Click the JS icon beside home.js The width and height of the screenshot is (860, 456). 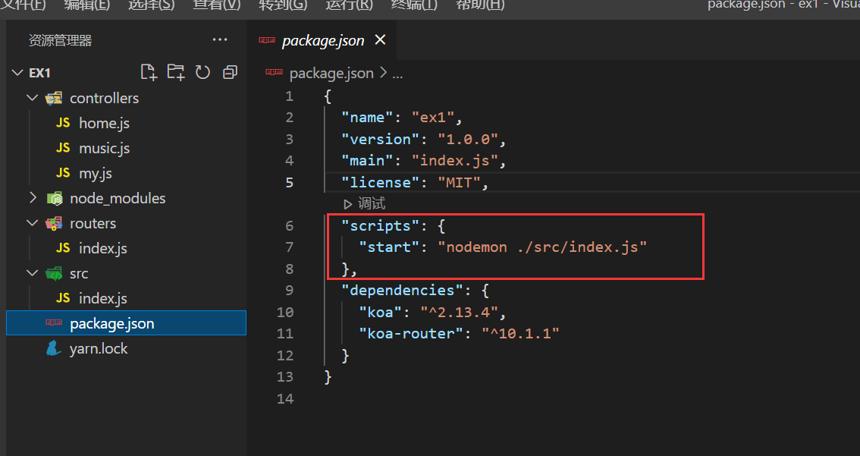63,123
